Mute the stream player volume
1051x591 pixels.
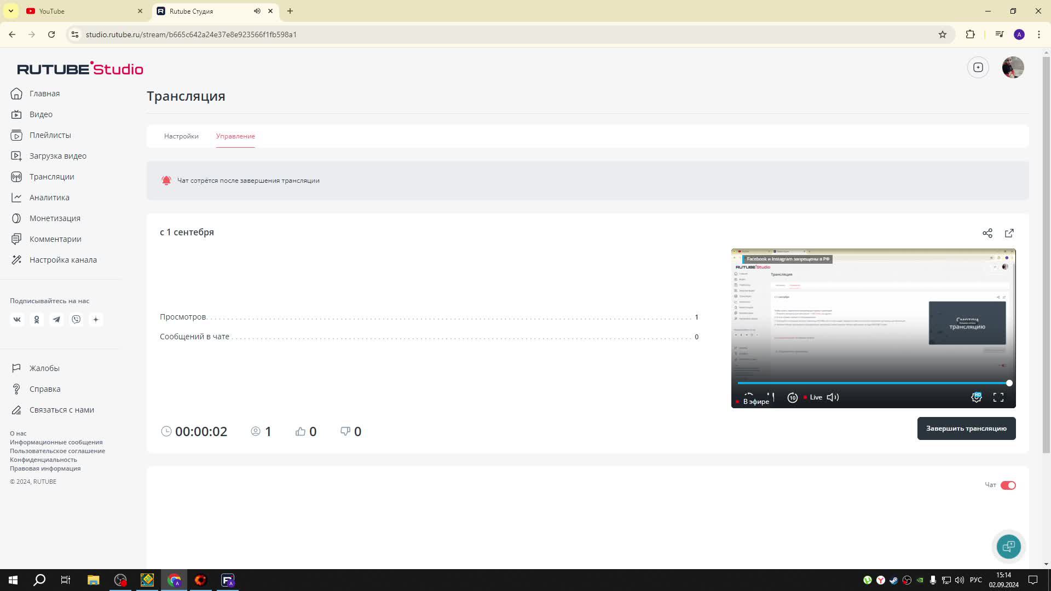coord(833,397)
